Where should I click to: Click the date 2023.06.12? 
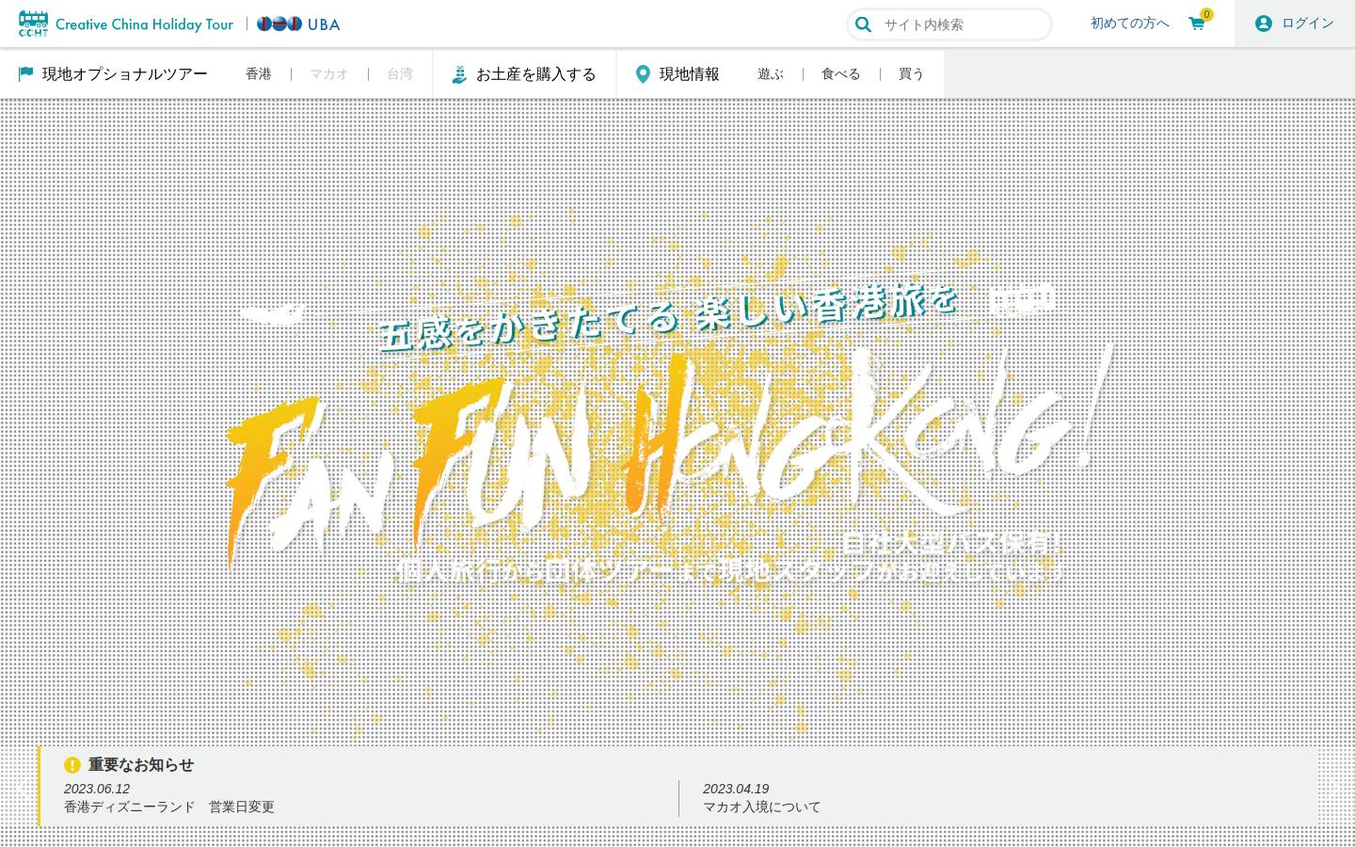(x=97, y=789)
